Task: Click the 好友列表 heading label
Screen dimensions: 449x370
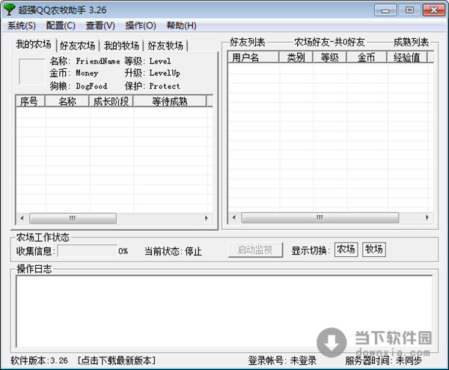Action: point(248,43)
